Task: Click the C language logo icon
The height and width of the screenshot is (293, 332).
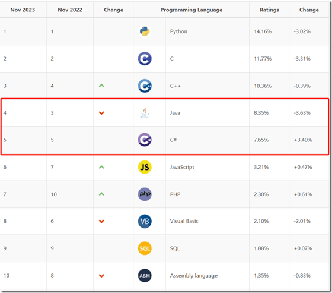Action: pyautogui.click(x=145, y=59)
